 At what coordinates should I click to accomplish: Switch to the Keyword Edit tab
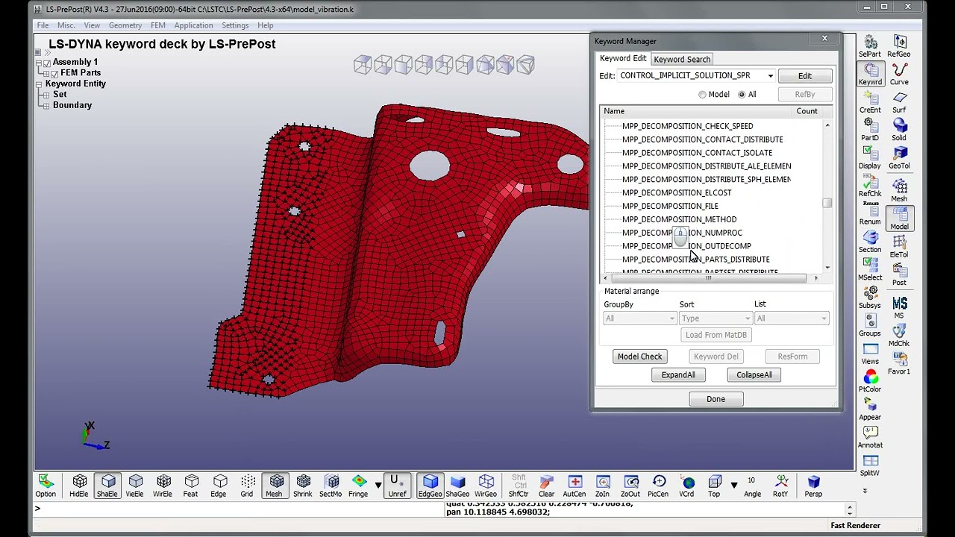point(623,59)
